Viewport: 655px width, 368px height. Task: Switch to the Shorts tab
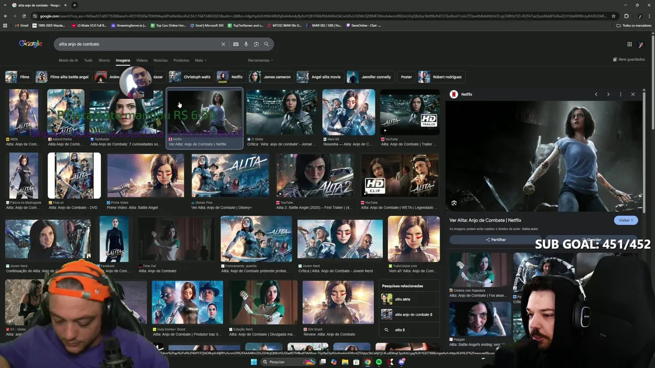(104, 60)
